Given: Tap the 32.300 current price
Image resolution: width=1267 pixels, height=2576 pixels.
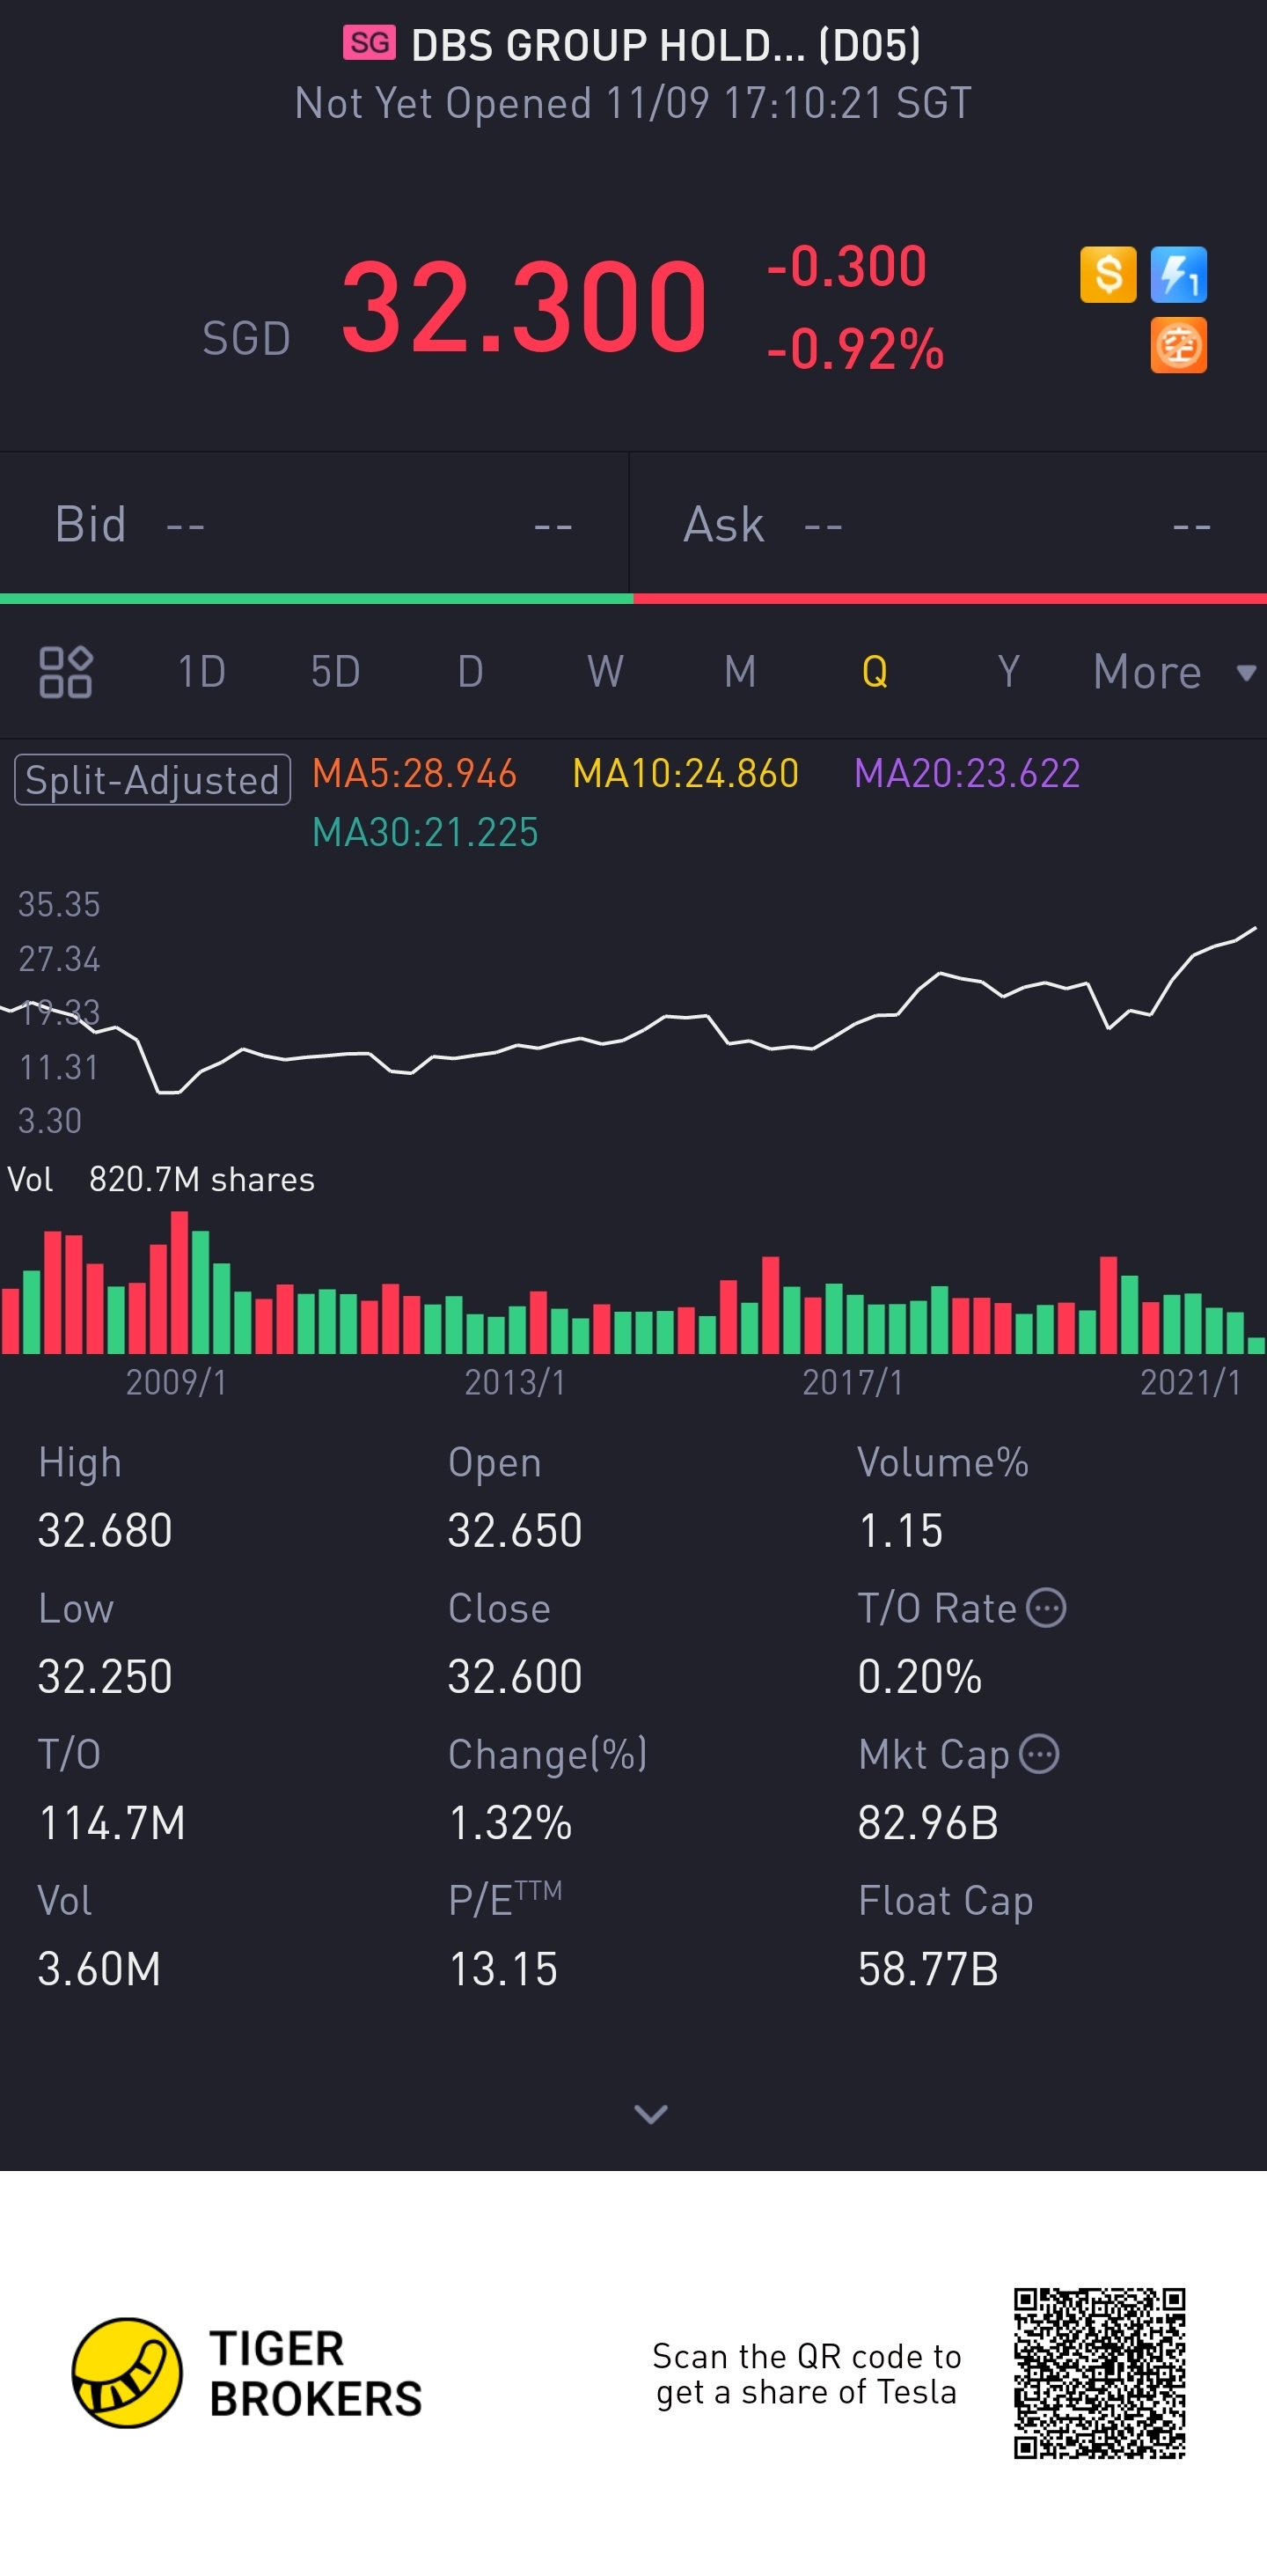Looking at the screenshot, I should (524, 306).
